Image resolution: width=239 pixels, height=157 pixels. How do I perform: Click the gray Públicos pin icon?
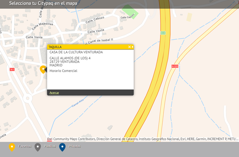click(38, 147)
